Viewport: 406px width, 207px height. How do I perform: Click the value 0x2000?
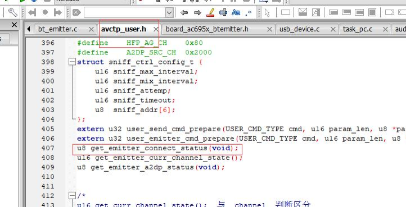click(199, 53)
